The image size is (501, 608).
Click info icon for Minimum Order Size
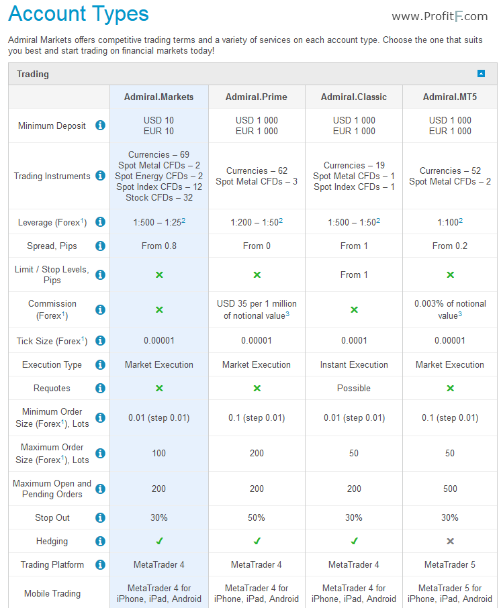100,417
